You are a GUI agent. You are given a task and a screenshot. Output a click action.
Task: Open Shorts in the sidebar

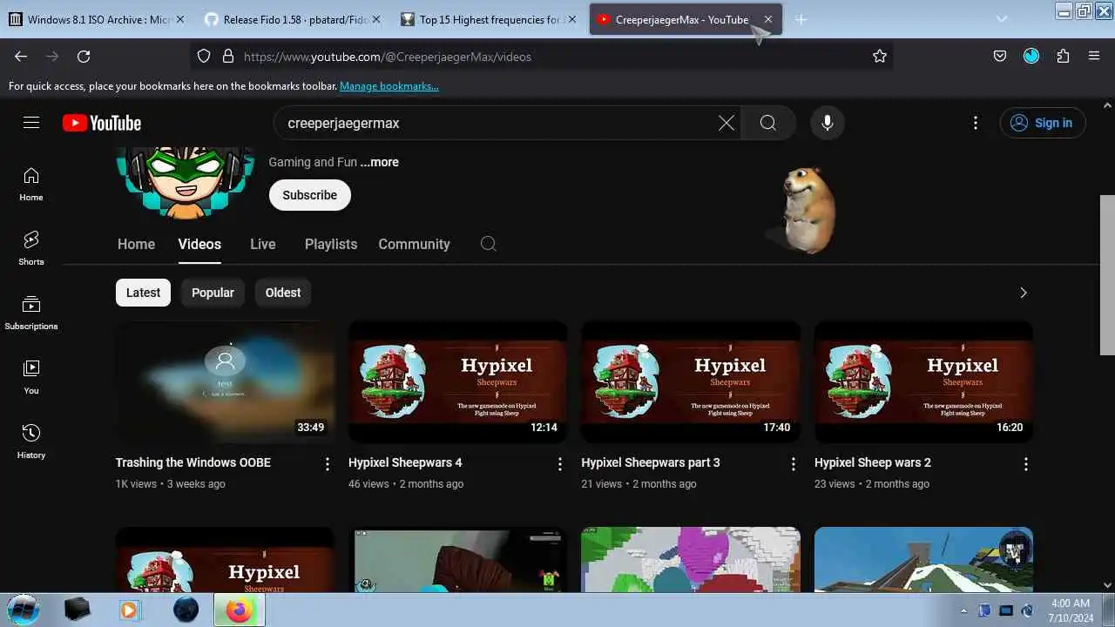click(31, 248)
